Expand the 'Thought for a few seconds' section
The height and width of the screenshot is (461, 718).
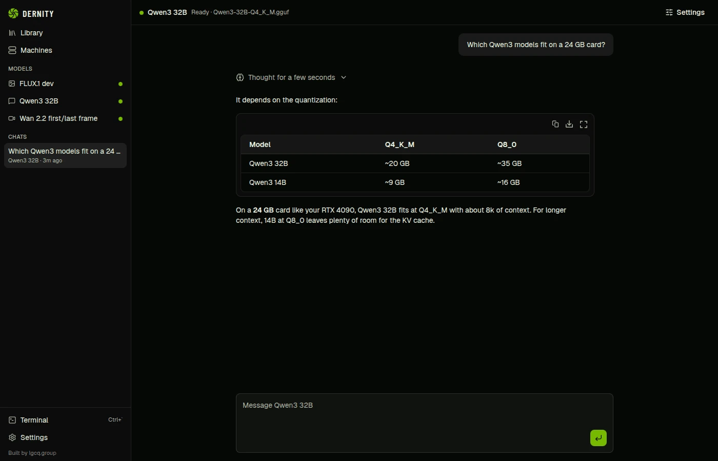tap(291, 77)
